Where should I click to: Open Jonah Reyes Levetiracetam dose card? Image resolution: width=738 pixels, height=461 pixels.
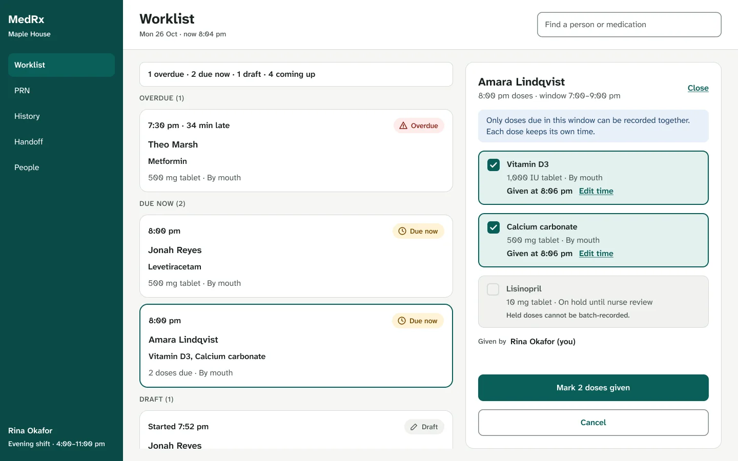point(296,256)
